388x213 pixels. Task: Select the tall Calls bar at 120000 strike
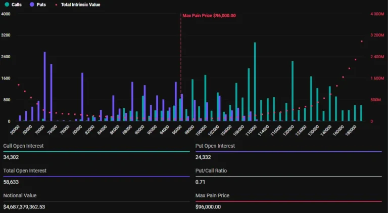tap(293, 91)
